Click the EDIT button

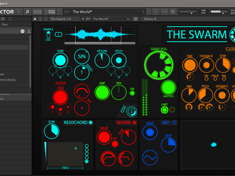[x=37, y=12]
